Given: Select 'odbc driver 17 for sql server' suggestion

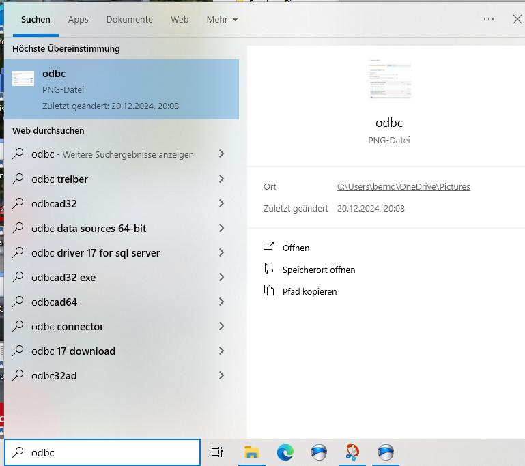Looking at the screenshot, I should 122,252.
